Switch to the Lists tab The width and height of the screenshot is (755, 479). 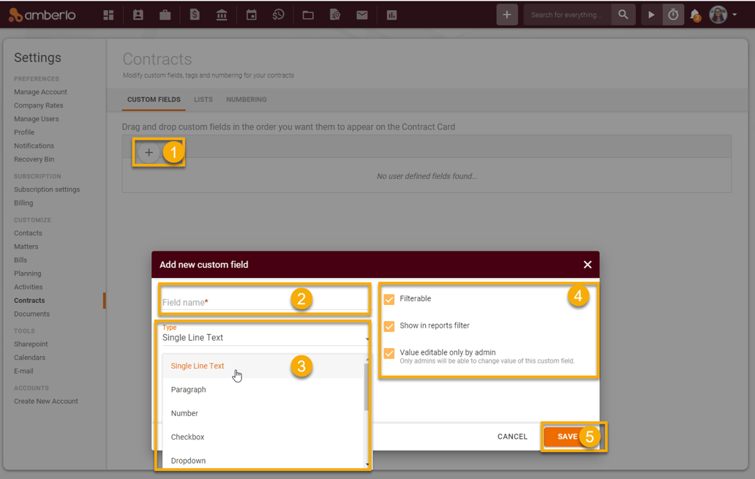click(203, 99)
